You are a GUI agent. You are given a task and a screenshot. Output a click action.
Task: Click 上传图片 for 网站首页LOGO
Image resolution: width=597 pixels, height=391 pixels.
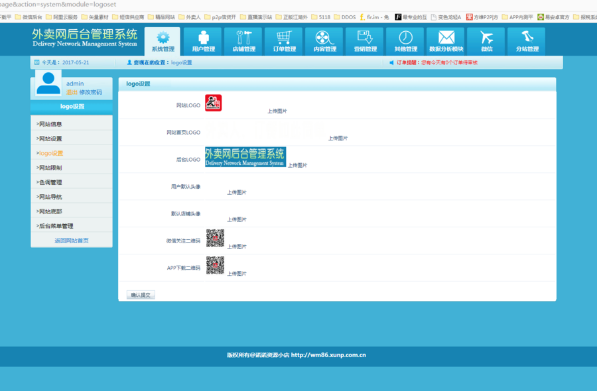[x=338, y=138]
